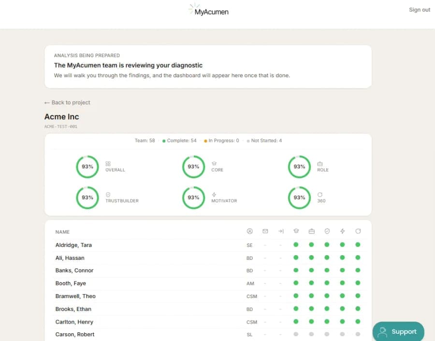The height and width of the screenshot is (341, 435).
Task: Click the Acme Inc heading
Action: pos(61,117)
